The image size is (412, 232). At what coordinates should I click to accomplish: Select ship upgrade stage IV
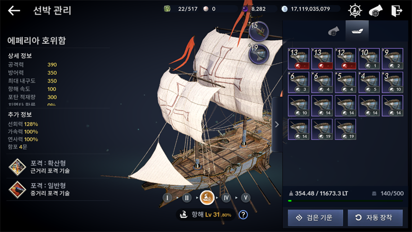pyautogui.click(x=226, y=197)
